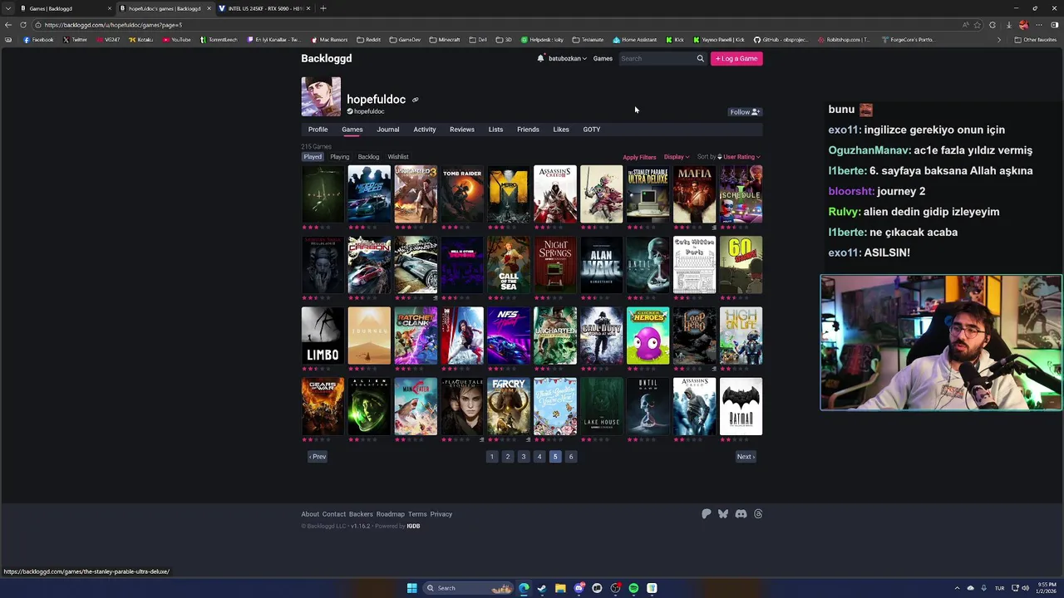Open the Backers footer link
Screen dimensions: 1064x598
pos(361,514)
